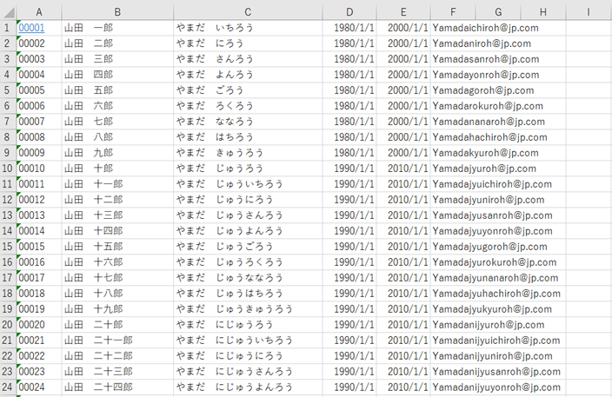
Task: Select the 2010/1/1 date in row 23
Action: (x=403, y=372)
